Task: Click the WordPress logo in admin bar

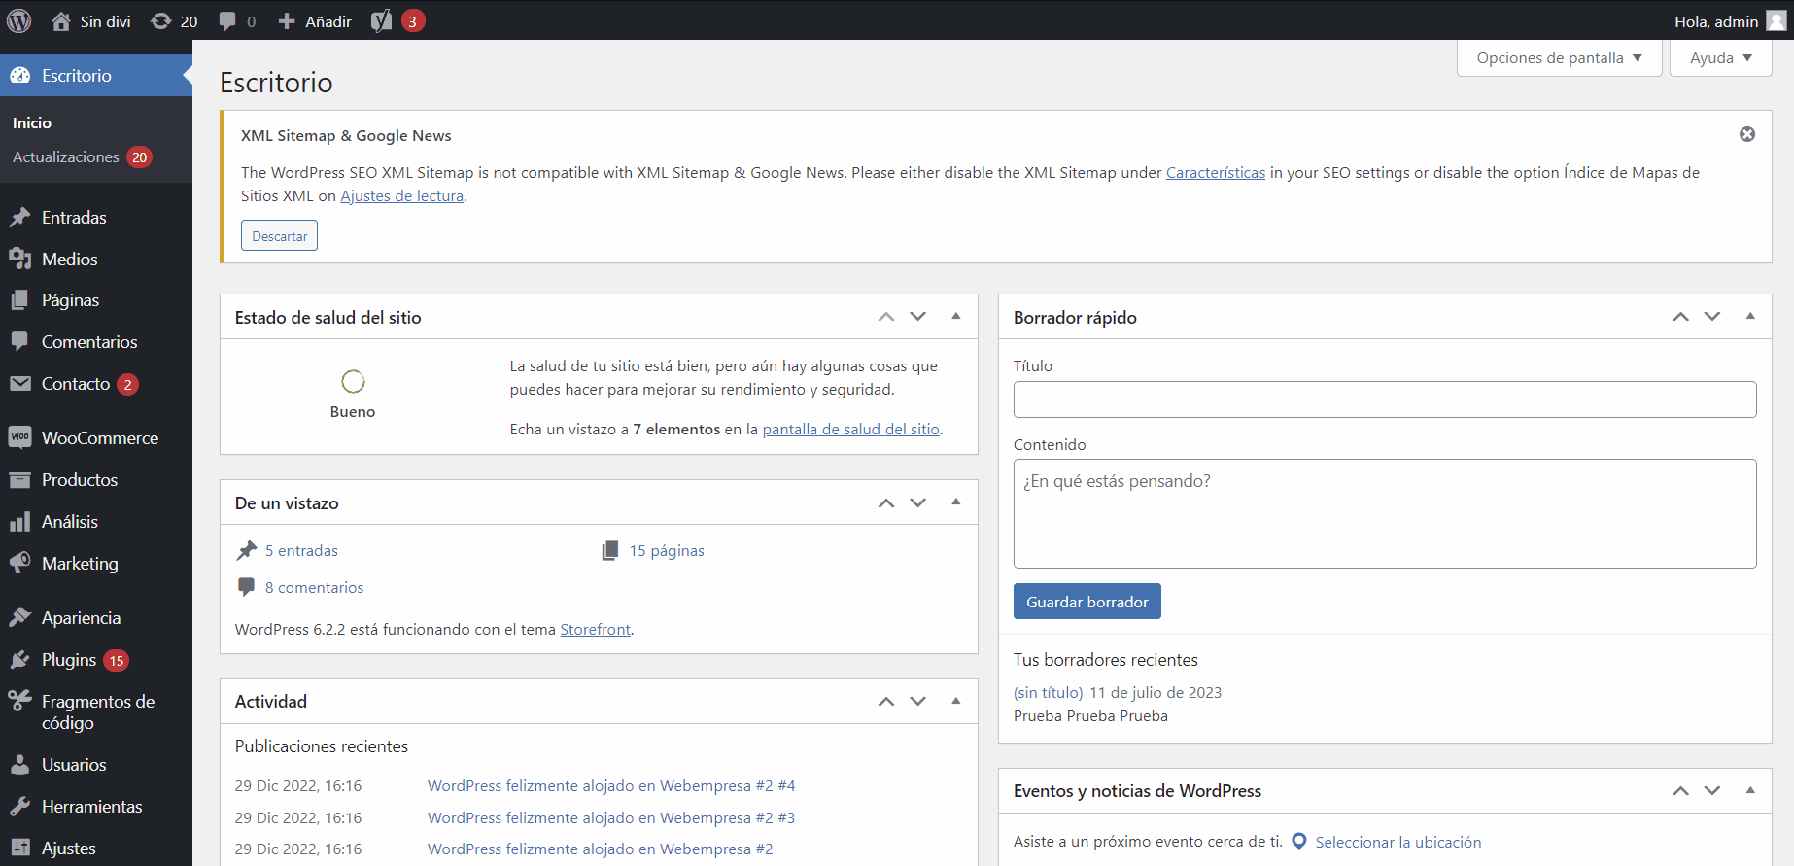Action: coord(19,20)
